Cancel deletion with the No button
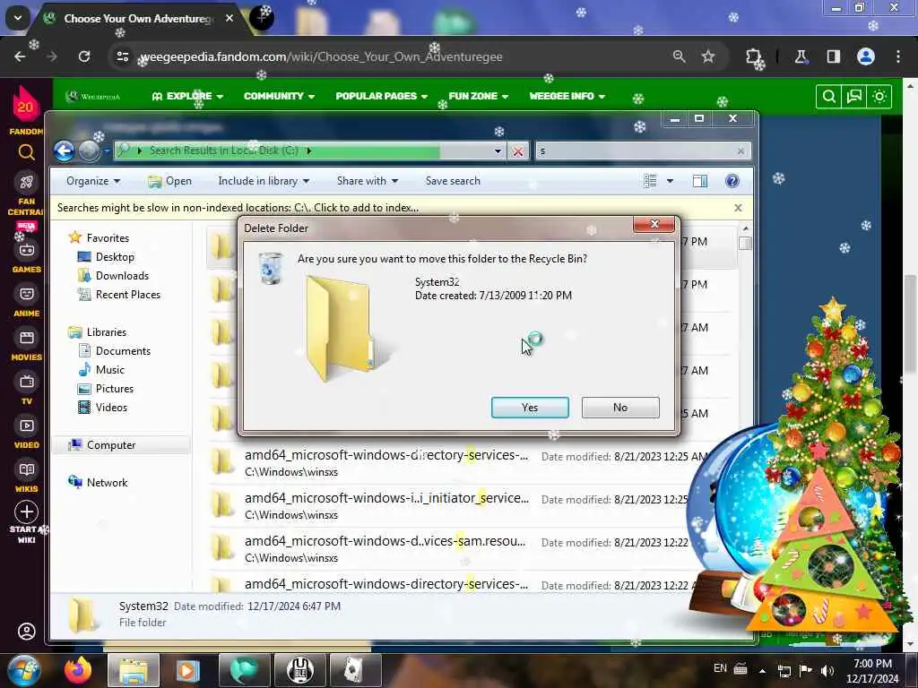Viewport: 918px width, 688px height. pyautogui.click(x=620, y=408)
